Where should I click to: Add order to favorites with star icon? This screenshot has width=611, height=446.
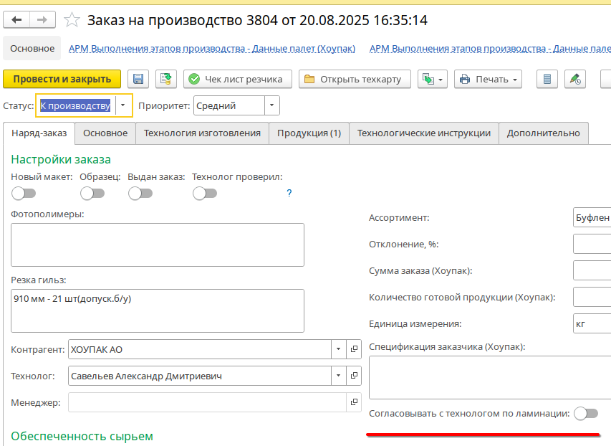pyautogui.click(x=72, y=20)
